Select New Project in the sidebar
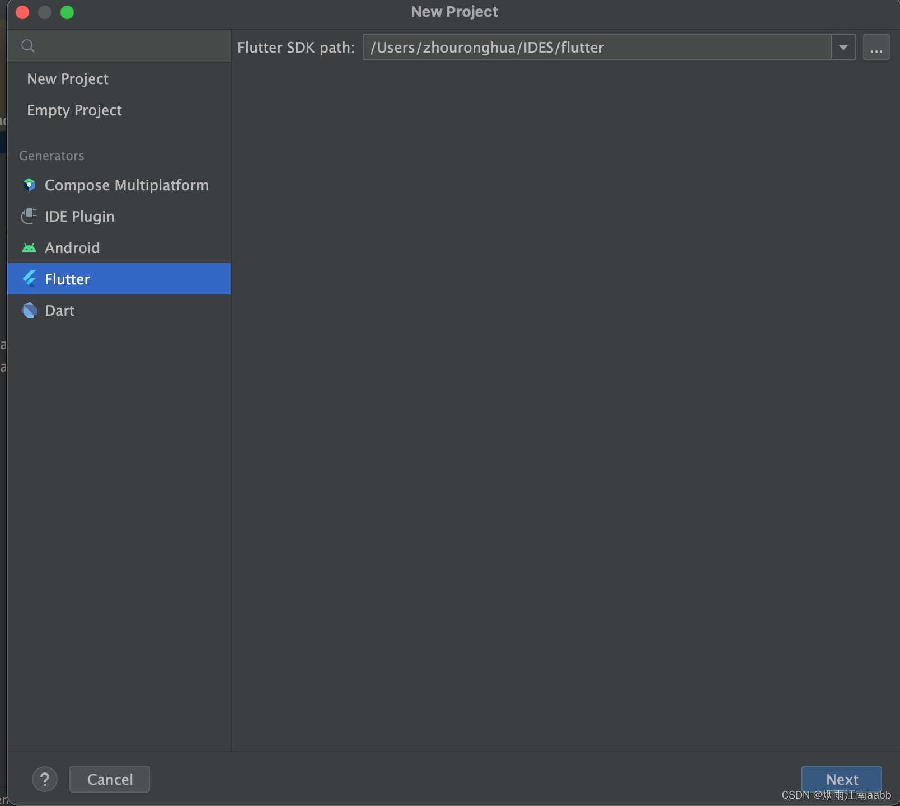The height and width of the screenshot is (806, 900). [x=119, y=79]
